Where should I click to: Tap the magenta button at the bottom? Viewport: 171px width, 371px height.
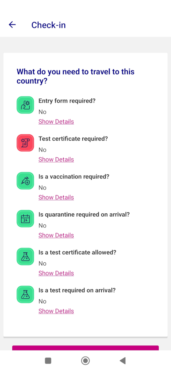pyautogui.click(x=85, y=348)
